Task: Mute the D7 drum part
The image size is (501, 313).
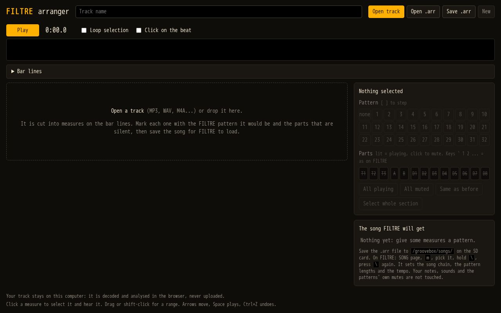Action: pos(475,174)
